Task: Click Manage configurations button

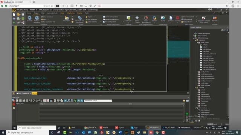Action: (111, 19)
